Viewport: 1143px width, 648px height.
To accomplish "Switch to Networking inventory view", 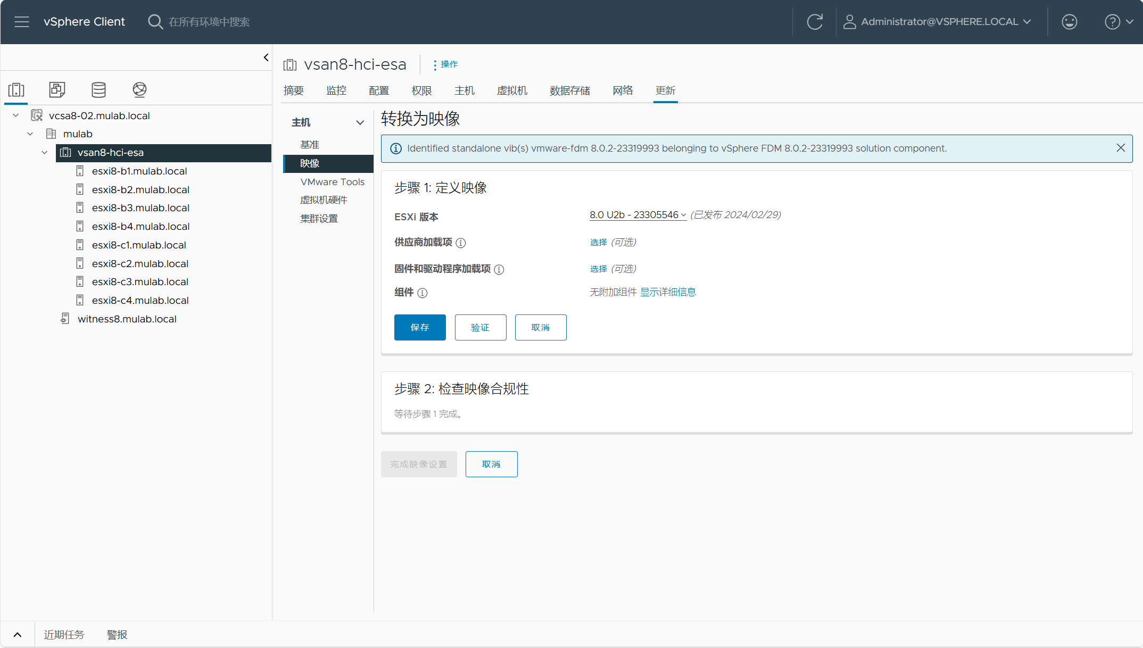I will 139,90.
